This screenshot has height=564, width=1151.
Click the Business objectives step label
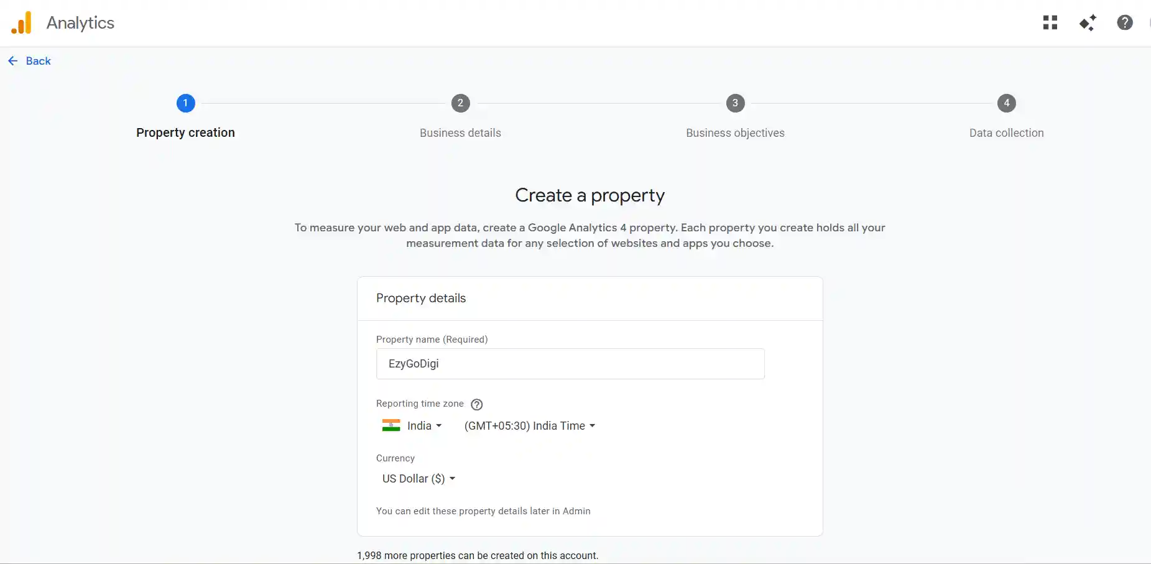pos(735,132)
